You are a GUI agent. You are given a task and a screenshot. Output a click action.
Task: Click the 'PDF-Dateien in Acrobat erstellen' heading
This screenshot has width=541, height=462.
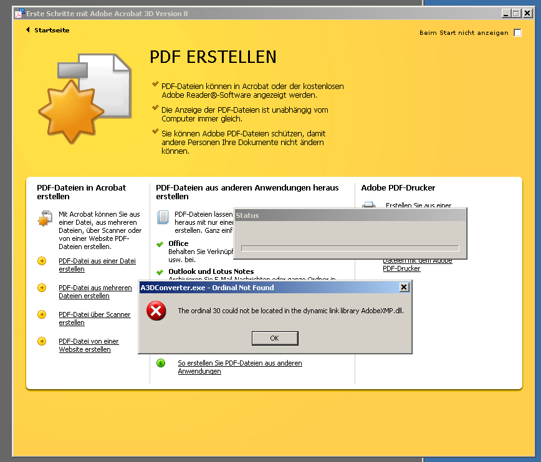tap(82, 192)
